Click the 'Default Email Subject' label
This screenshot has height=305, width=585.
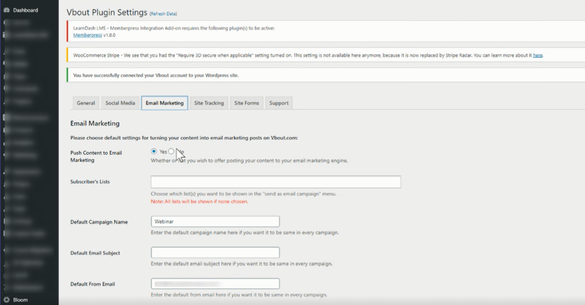(x=95, y=253)
